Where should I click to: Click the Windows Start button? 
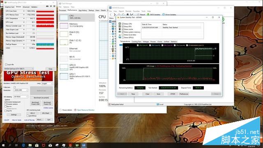(3, 145)
